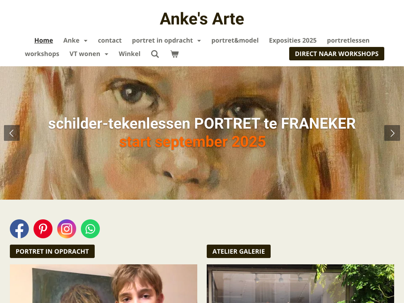Open the atelier galerie photo thumbnail
This screenshot has width=404, height=303.
tap(300, 284)
